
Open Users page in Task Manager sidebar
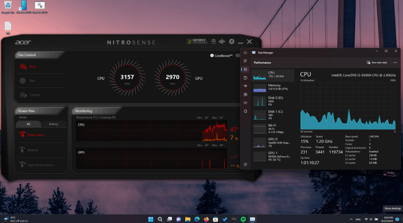(245, 95)
